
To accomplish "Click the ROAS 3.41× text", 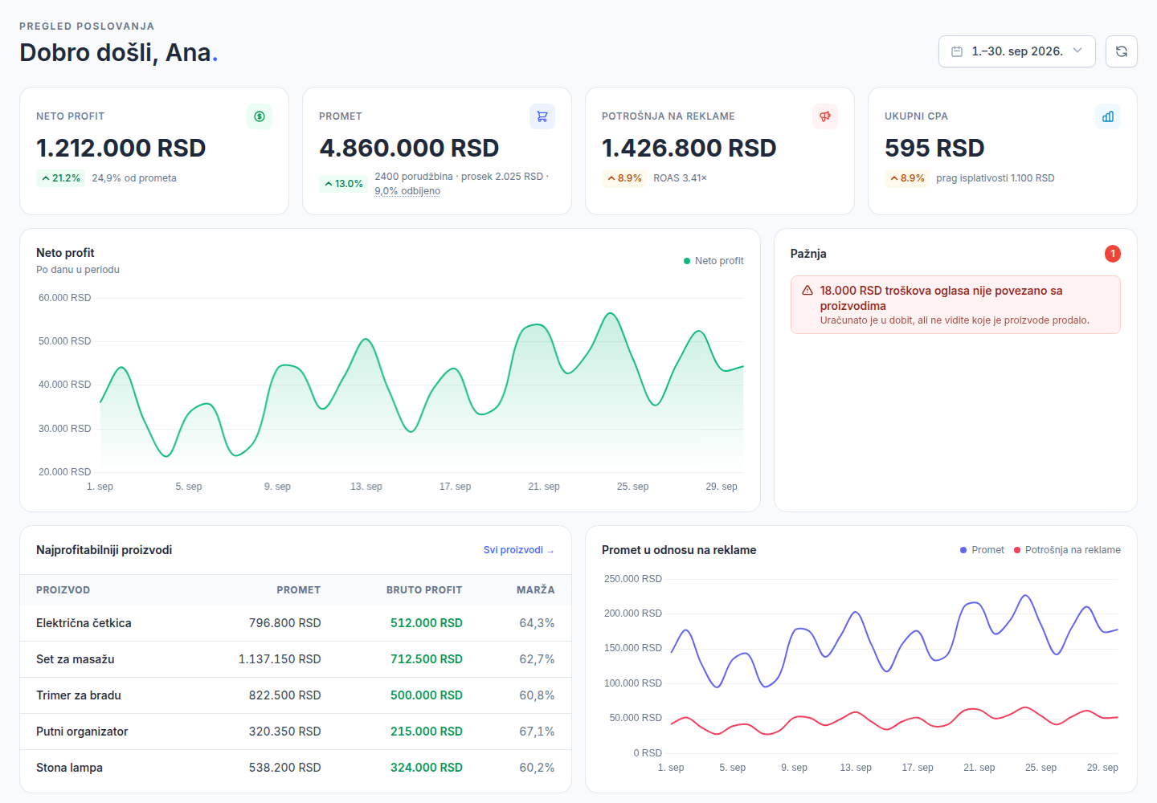I will coord(680,178).
